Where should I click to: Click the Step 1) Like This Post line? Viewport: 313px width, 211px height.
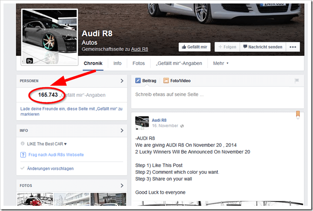pos(159,165)
